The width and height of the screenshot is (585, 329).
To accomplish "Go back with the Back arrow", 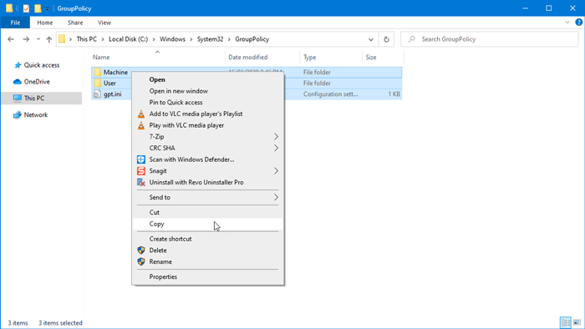I will click(11, 39).
